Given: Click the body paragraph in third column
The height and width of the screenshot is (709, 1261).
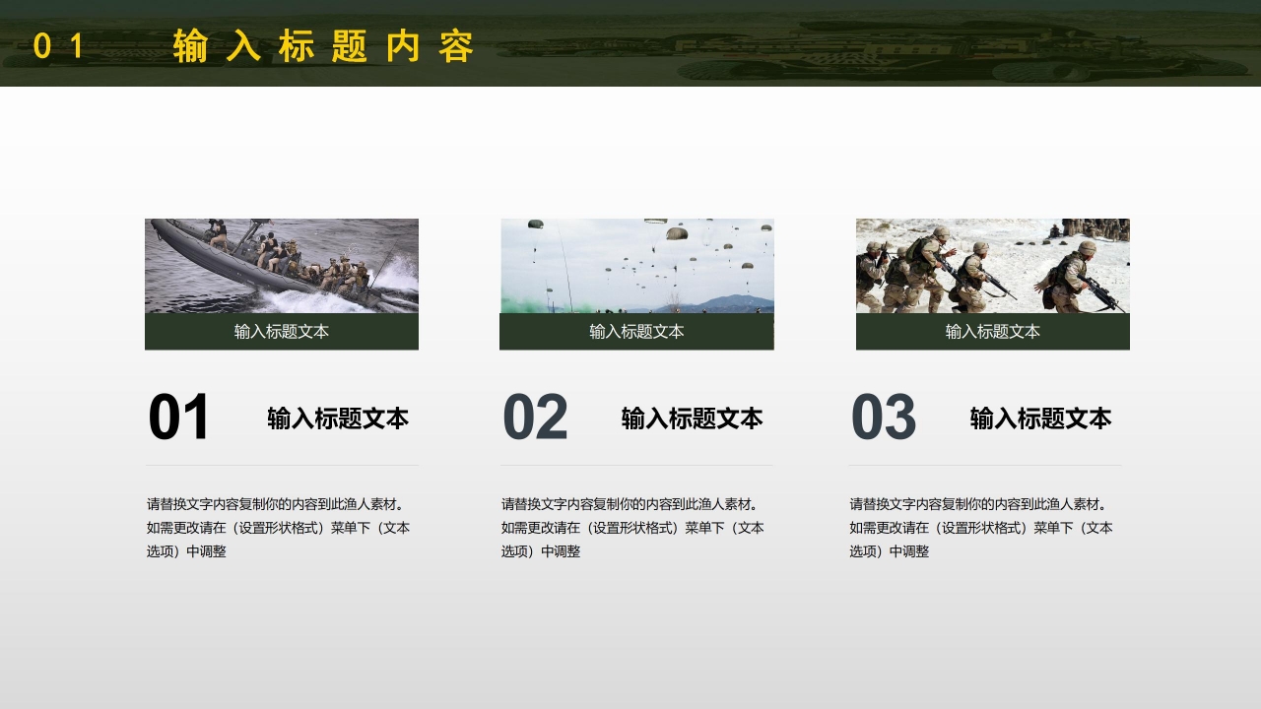Looking at the screenshot, I should 981,528.
